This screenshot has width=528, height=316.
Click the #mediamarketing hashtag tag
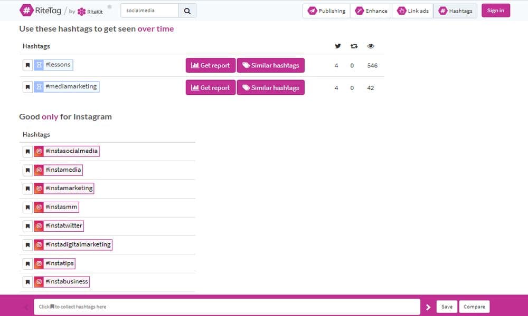tap(67, 87)
